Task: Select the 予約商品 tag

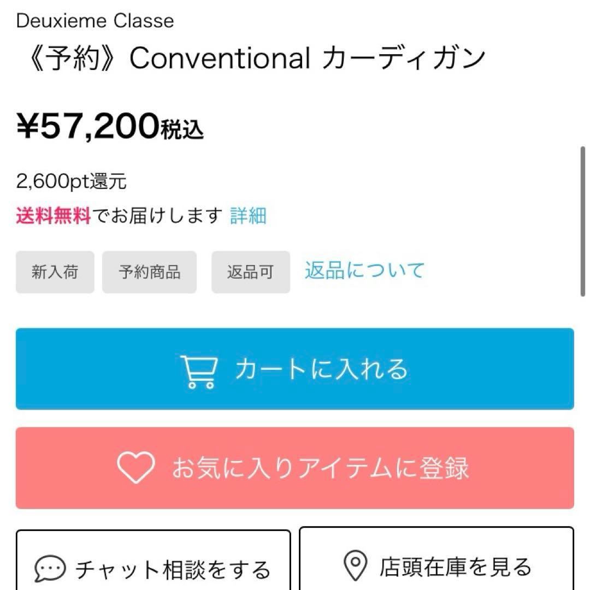Action: [149, 272]
